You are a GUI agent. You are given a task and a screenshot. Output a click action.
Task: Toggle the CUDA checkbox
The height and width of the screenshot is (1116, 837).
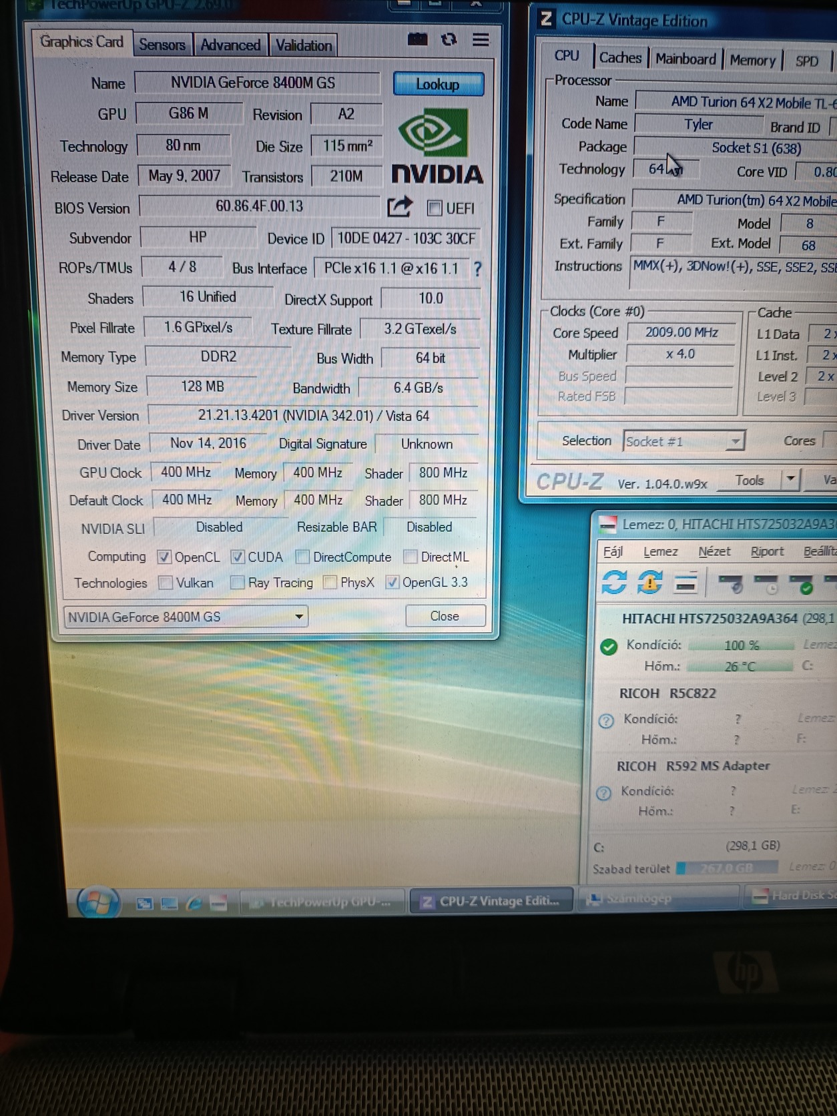pyautogui.click(x=237, y=557)
